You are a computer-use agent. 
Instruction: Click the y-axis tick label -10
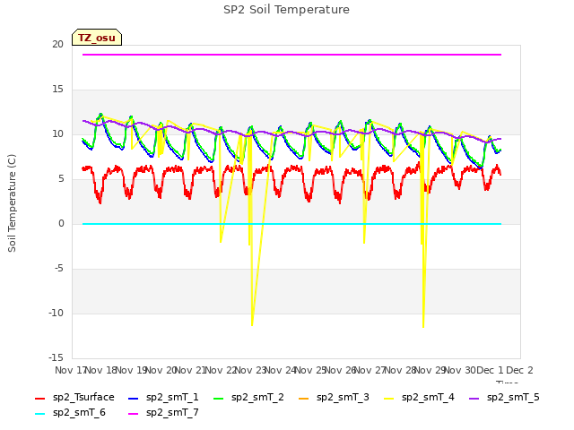tap(57, 313)
